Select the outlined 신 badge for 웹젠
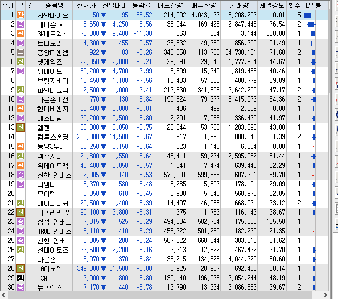This screenshot has height=299, width=338. (21, 128)
